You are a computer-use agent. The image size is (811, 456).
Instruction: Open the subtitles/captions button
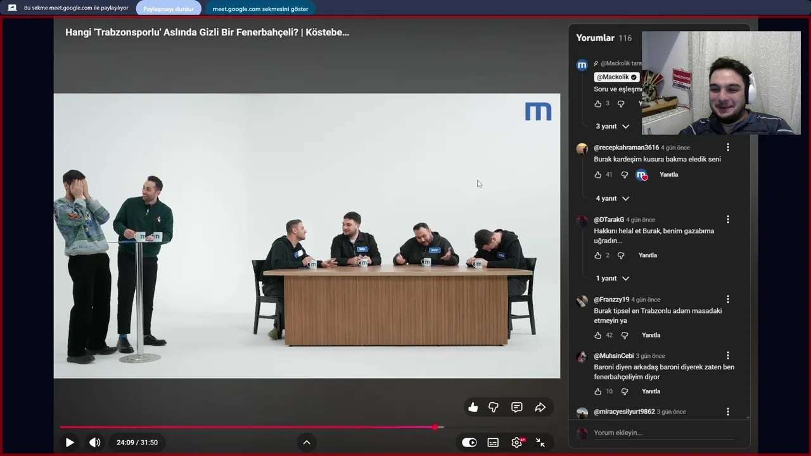click(x=493, y=443)
